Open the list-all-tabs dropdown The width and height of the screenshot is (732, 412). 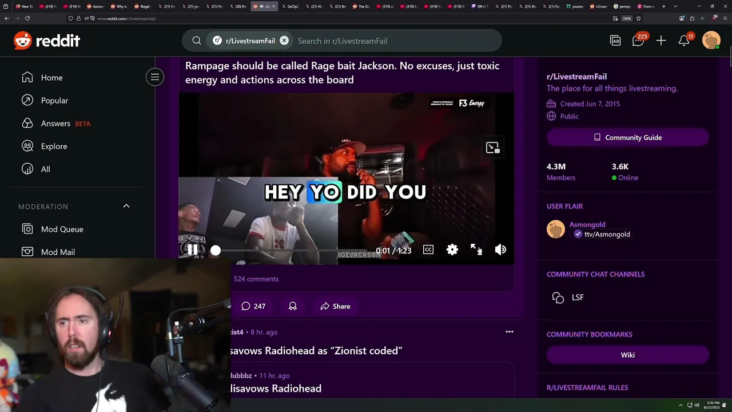pyautogui.click(x=675, y=6)
